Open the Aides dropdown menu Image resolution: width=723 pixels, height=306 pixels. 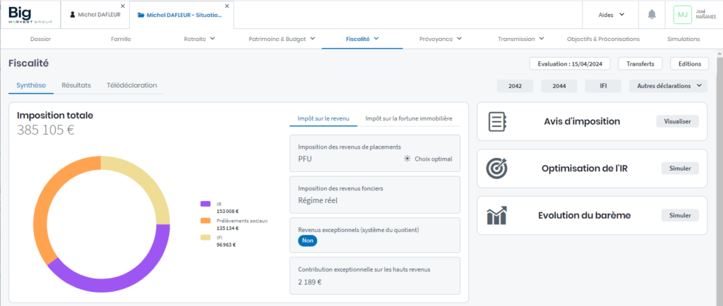pyautogui.click(x=611, y=14)
